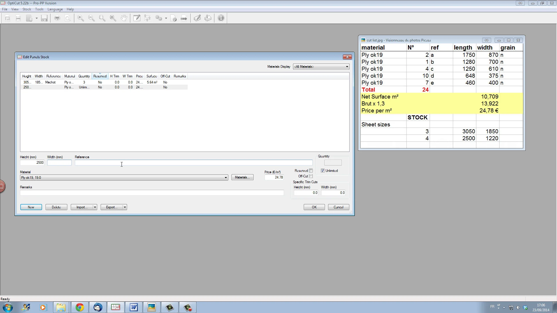Toggle the Reserved checkbox
The image size is (557, 313).
coord(311,171)
